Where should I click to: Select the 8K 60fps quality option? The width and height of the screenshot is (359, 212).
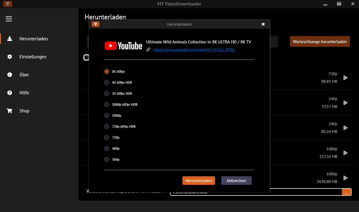[107, 71]
